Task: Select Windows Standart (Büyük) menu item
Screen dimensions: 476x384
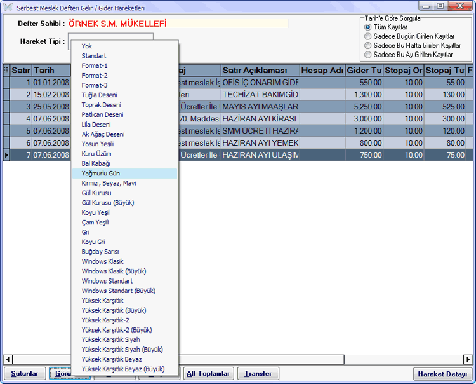Action: pyautogui.click(x=125, y=291)
